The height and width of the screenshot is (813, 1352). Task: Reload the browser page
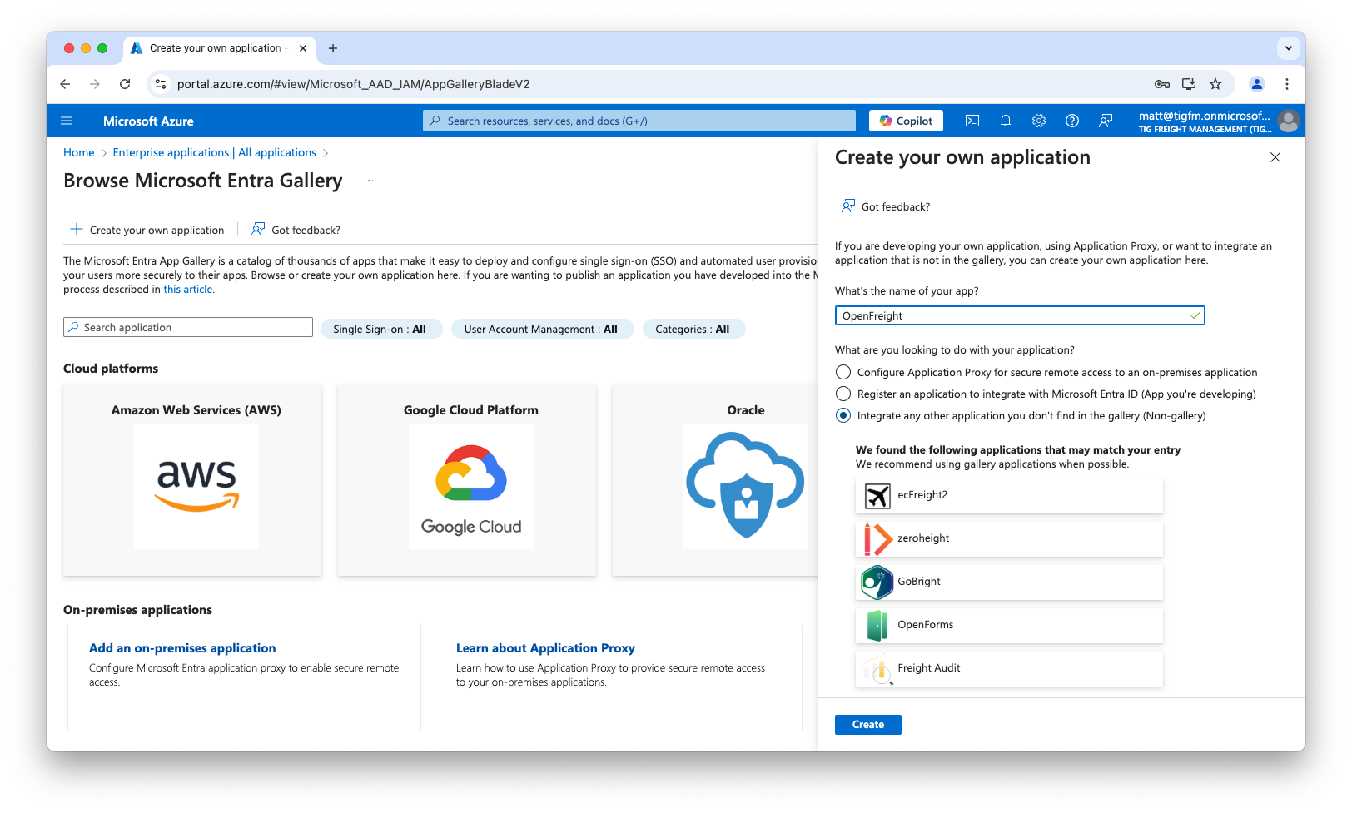pos(125,84)
